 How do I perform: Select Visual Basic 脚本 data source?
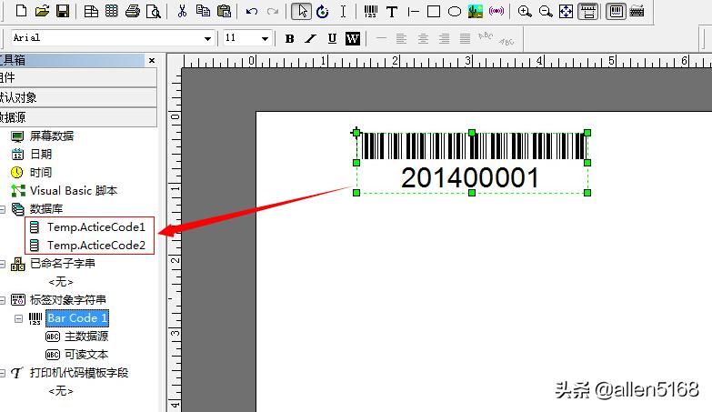pyautogui.click(x=74, y=190)
